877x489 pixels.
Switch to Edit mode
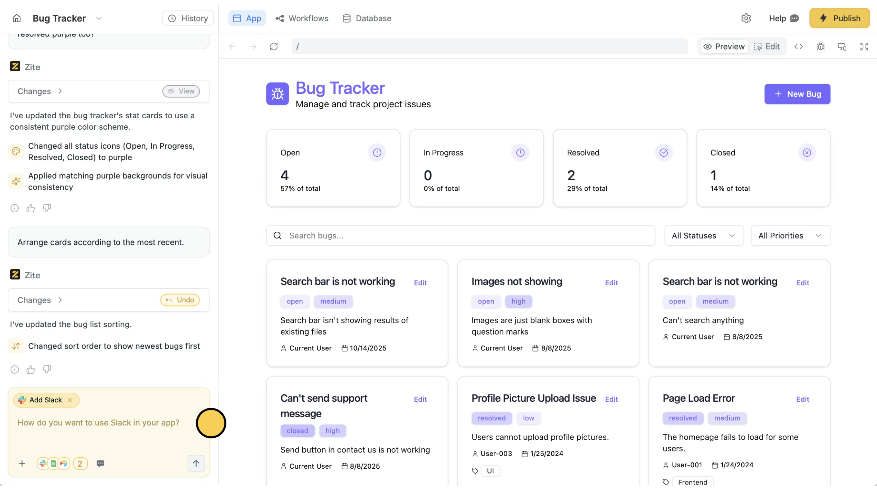pos(767,47)
